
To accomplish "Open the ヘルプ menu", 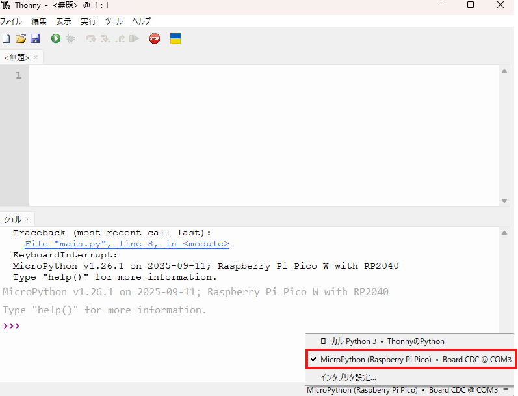I will click(142, 21).
